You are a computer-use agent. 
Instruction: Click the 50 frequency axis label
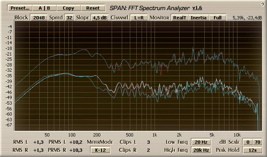(47, 135)
